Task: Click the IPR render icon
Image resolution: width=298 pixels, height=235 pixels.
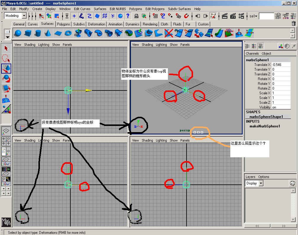Action: (233, 16)
